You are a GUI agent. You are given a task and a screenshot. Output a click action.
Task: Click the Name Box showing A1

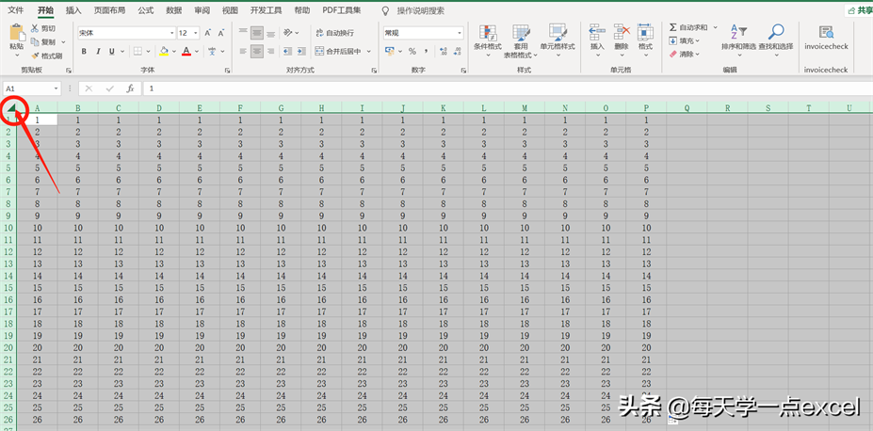click(x=26, y=88)
